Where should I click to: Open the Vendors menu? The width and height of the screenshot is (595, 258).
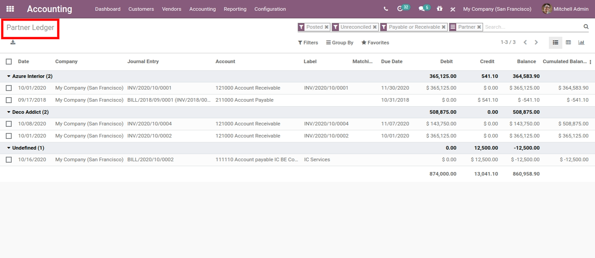[172, 9]
